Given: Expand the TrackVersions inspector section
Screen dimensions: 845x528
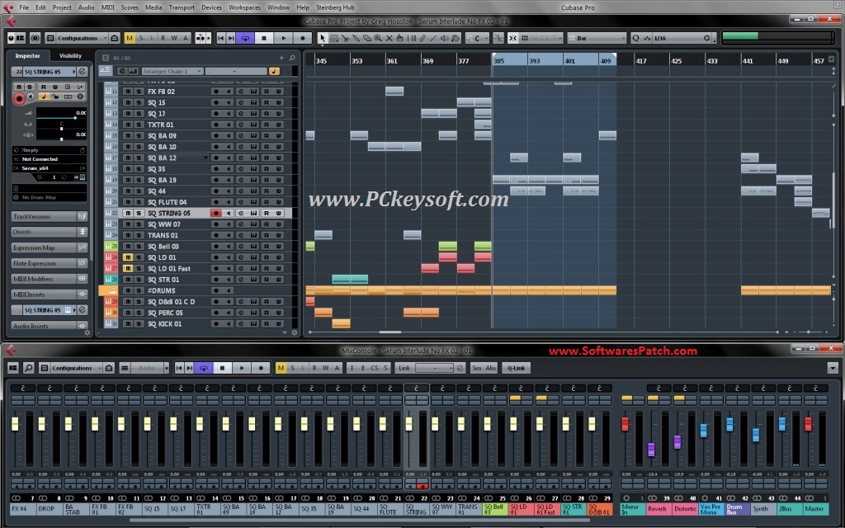Looking at the screenshot, I should 49,216.
